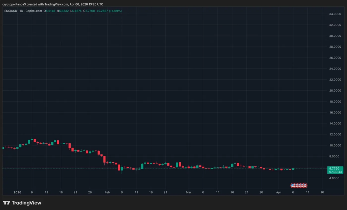Click the +0.2587 (+4.69%) change value

tap(111, 11)
